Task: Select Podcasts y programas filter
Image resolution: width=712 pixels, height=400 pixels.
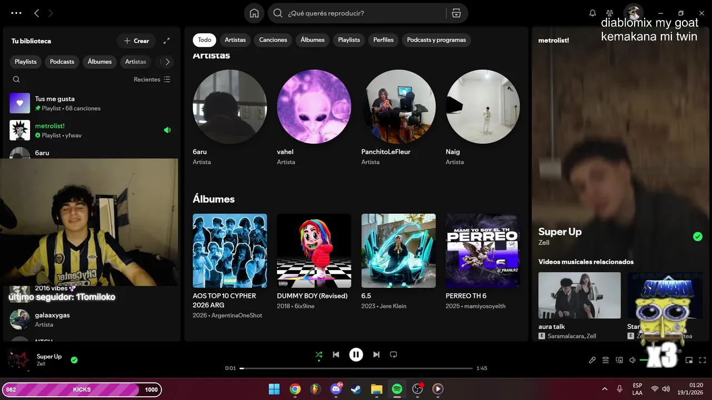Action: point(437,40)
